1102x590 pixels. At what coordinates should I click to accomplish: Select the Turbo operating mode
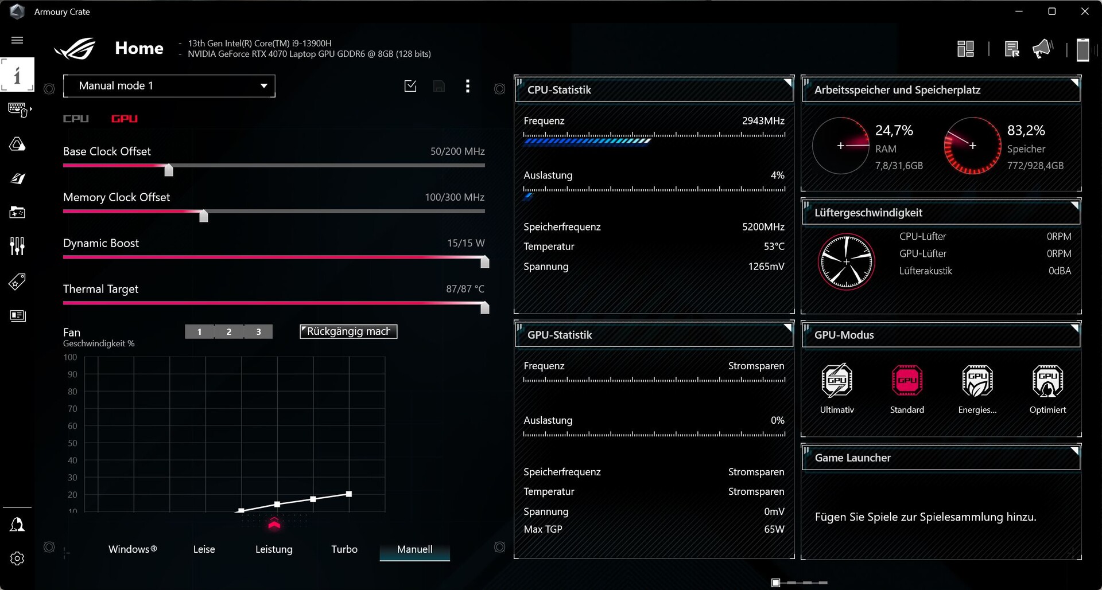click(344, 549)
